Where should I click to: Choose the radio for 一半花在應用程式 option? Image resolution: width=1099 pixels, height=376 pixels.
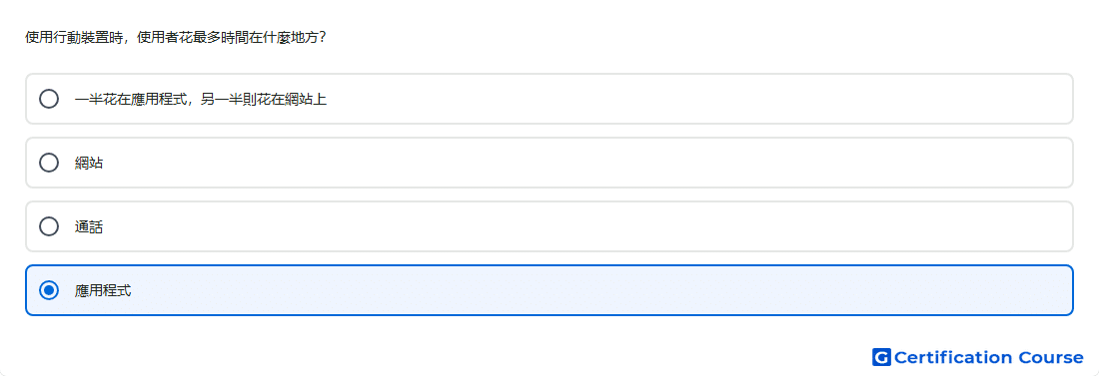(49, 99)
